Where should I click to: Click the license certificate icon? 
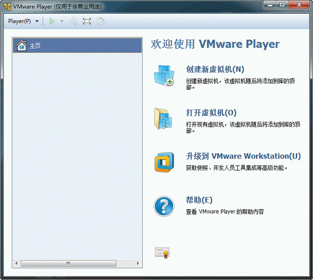pyautogui.click(x=163, y=253)
